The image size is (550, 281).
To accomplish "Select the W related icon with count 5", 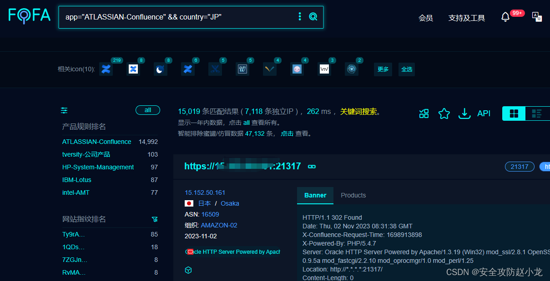I will 242,69.
